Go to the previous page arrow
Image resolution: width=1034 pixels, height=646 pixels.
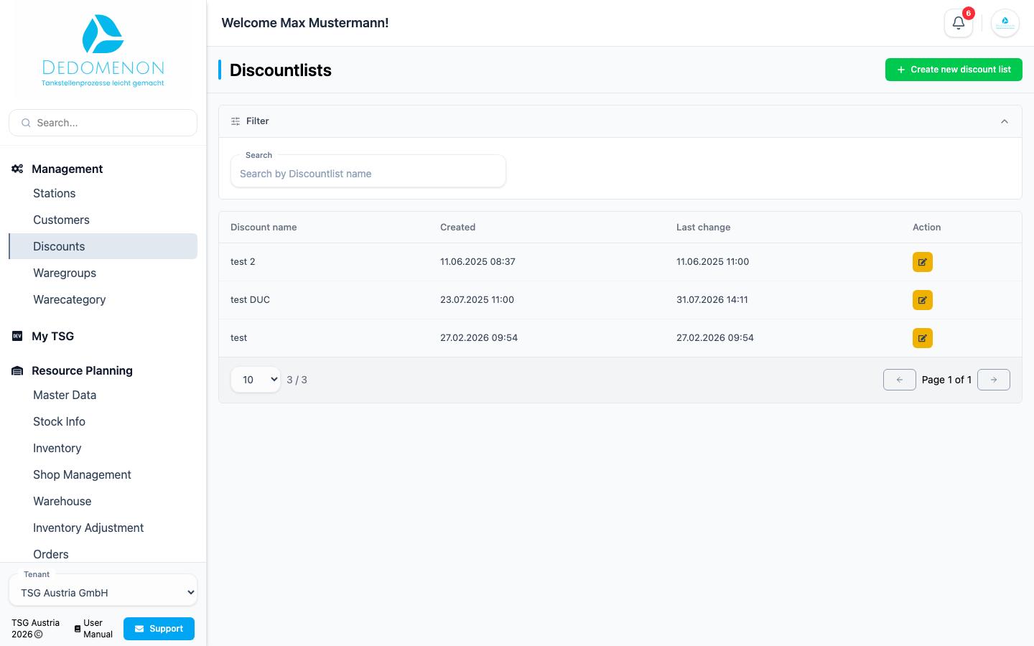click(x=899, y=380)
